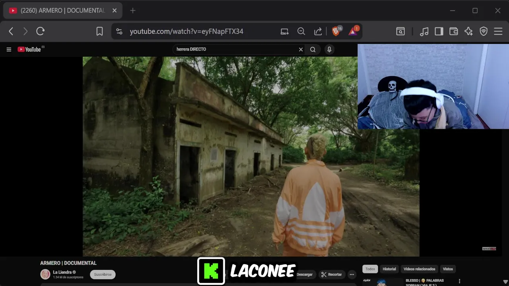Select the Historial filter chip
Viewport: 509px width, 286px height.
(389, 269)
